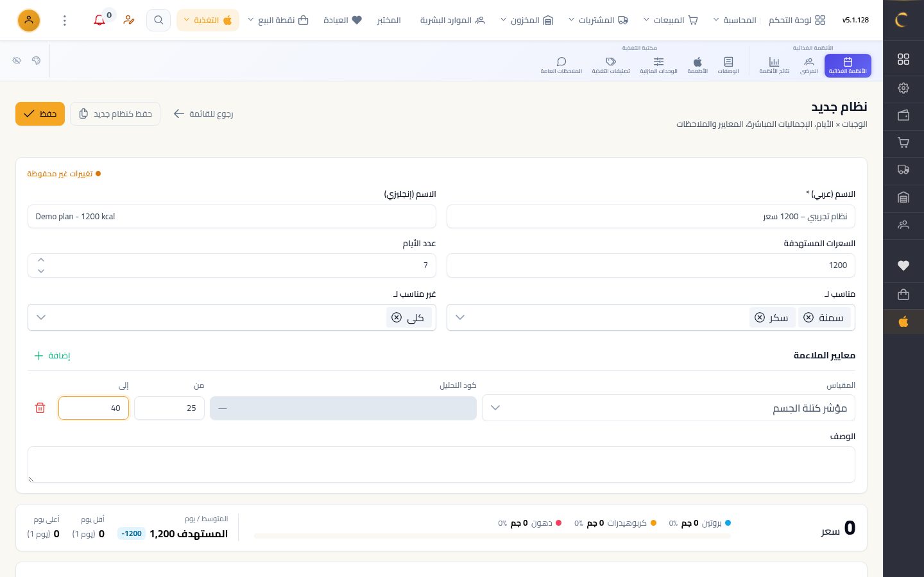Remove the سكر tag
This screenshot has width=924, height=577.
coord(760,318)
